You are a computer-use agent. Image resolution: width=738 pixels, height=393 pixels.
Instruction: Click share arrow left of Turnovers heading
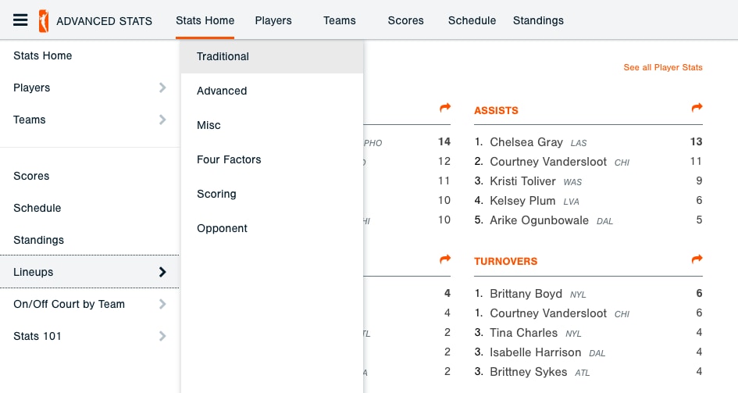(x=445, y=259)
